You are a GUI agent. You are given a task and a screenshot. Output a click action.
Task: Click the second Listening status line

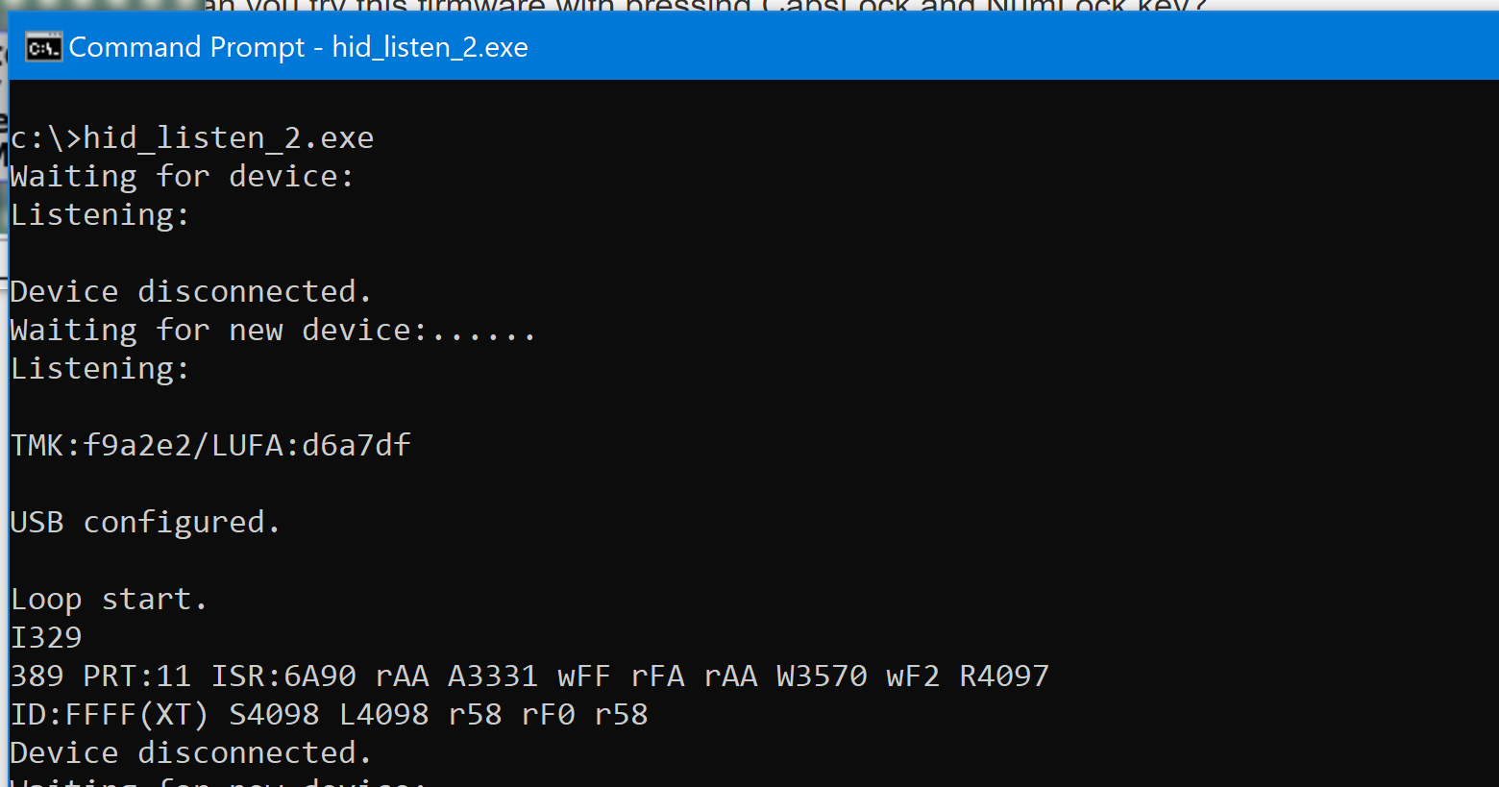coord(98,367)
